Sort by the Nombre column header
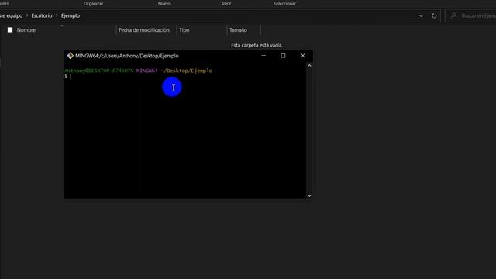The image size is (496, 279). (x=26, y=30)
